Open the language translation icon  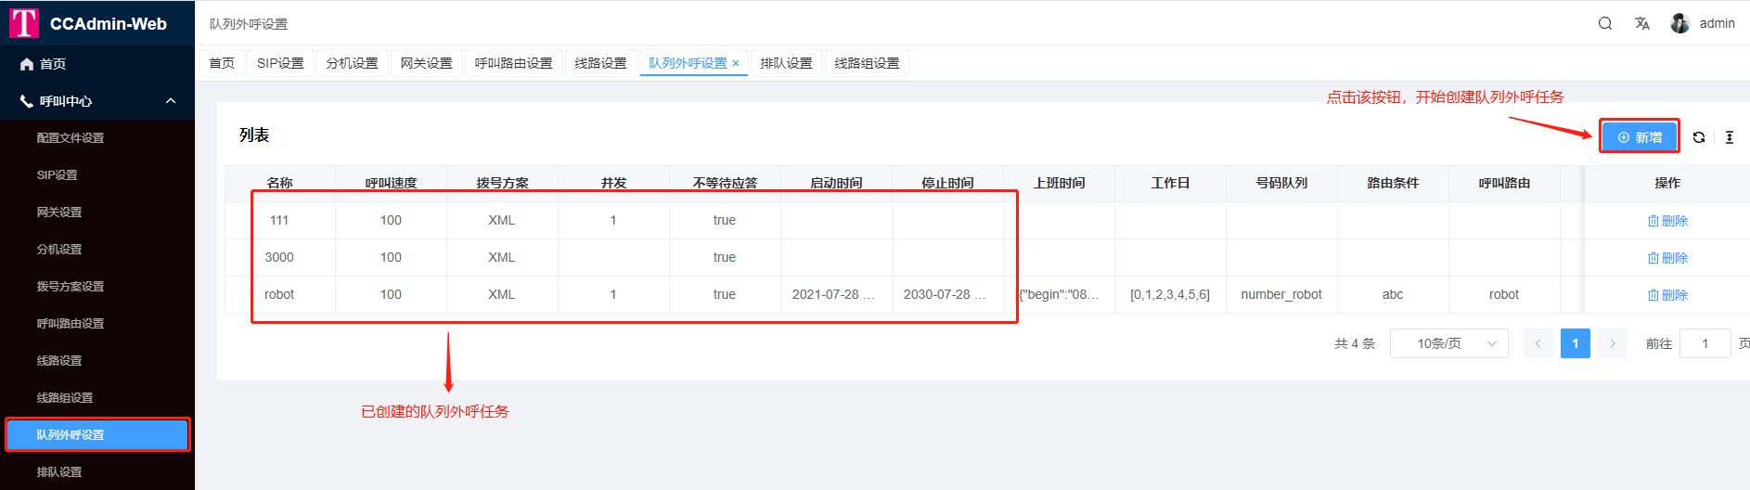click(1642, 23)
